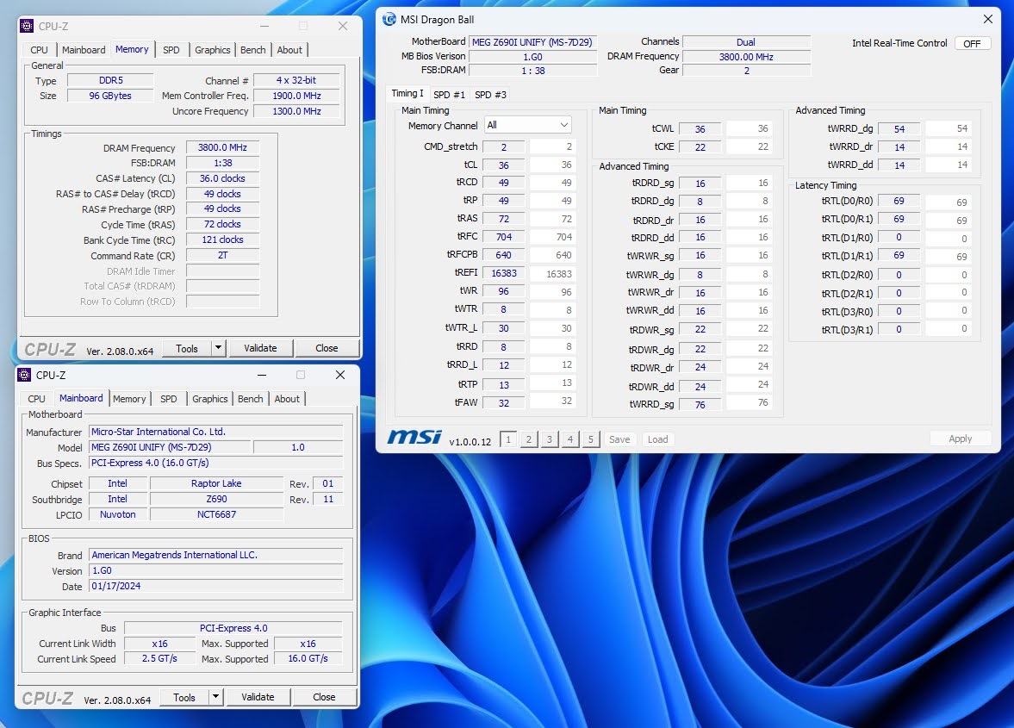Screen dimensions: 1014x728
Task: Click the 96 GBytes size value
Action: pos(110,96)
